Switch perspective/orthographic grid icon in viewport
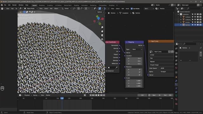 pos(102,39)
